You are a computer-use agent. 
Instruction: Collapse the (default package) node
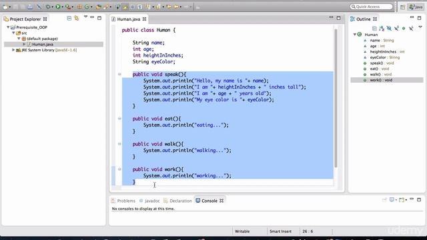pyautogui.click(x=19, y=39)
